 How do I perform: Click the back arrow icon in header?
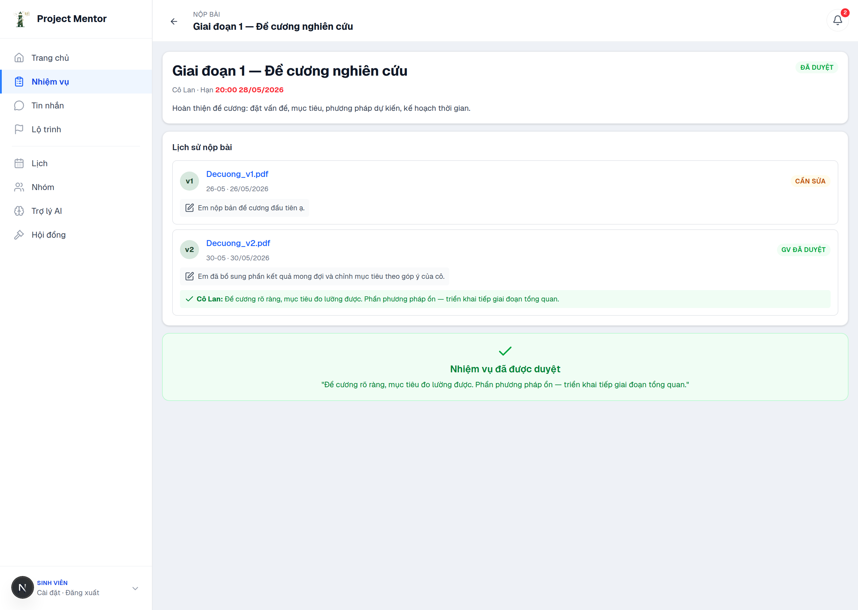174,21
